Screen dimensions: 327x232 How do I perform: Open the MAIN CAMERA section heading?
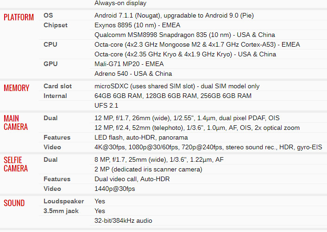[16, 122]
